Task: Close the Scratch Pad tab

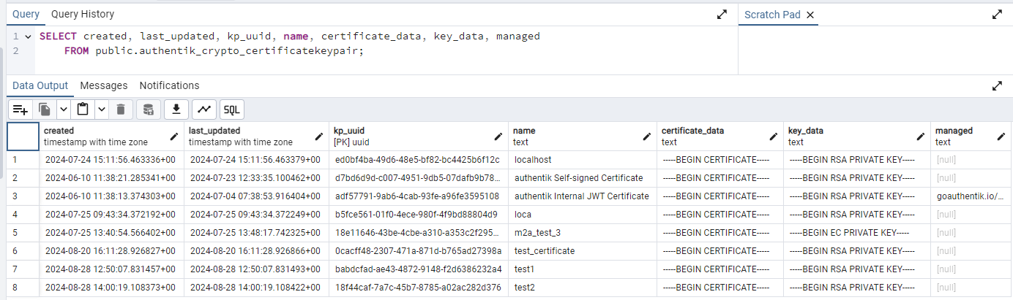Action: (x=810, y=15)
